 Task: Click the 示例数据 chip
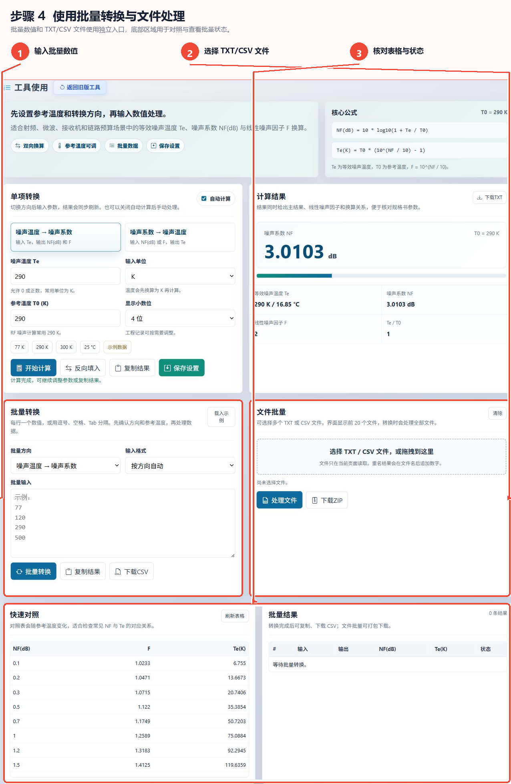pos(117,347)
